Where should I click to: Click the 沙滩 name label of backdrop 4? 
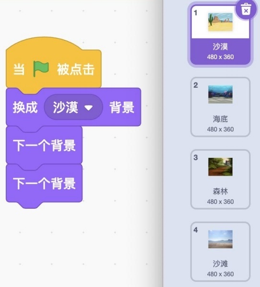click(x=221, y=264)
